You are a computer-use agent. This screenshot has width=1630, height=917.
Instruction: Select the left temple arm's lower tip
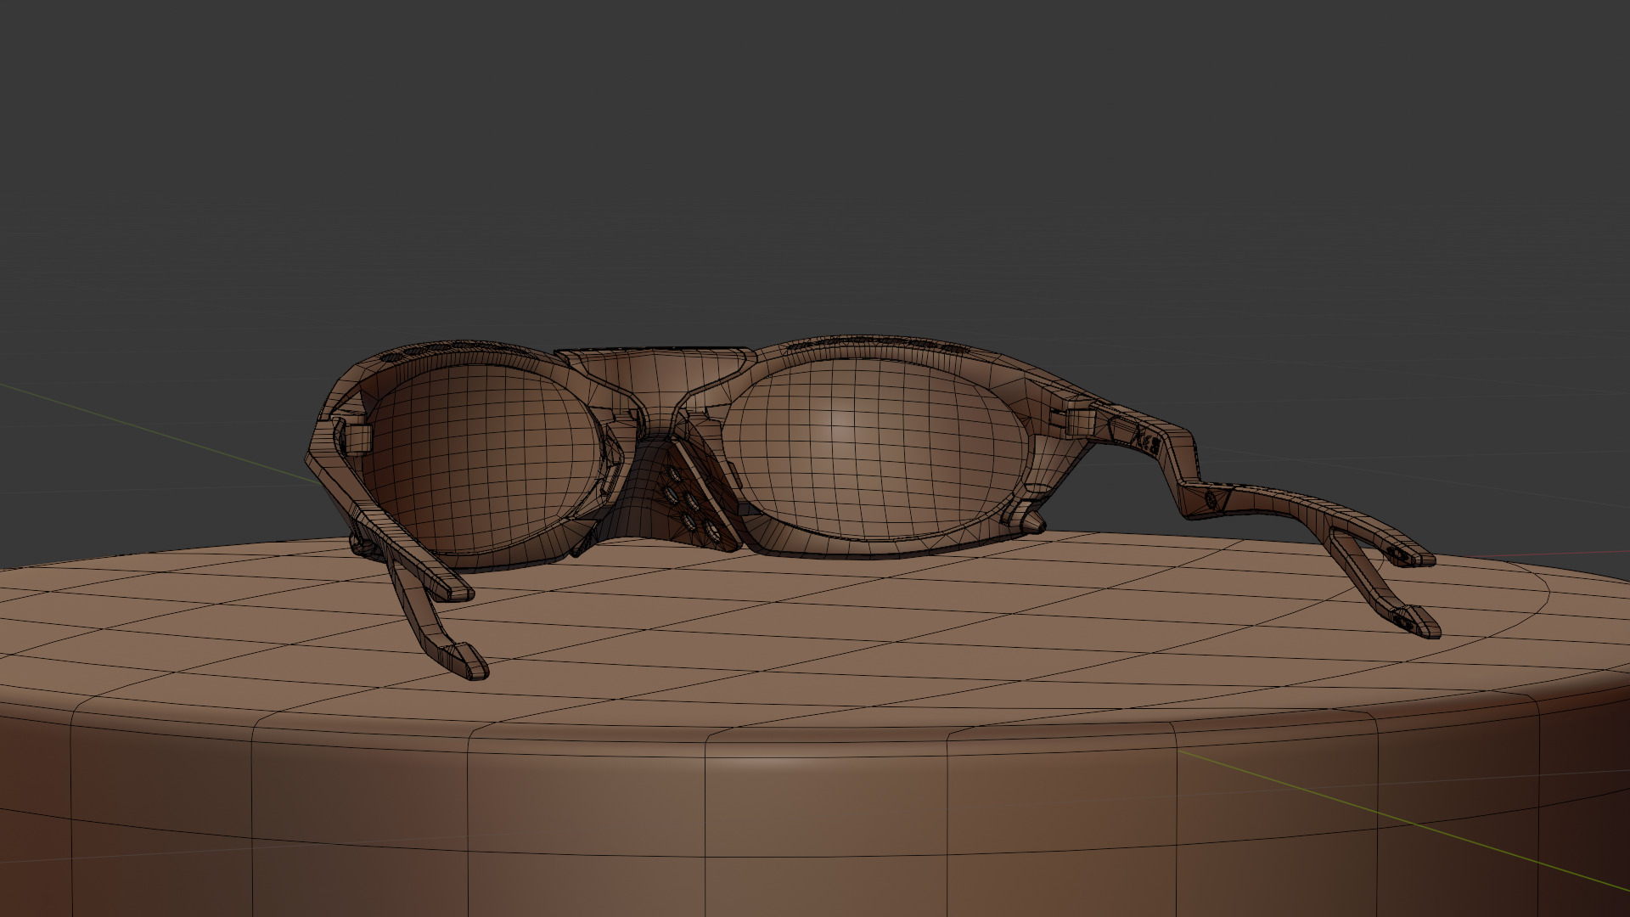pos(463,660)
